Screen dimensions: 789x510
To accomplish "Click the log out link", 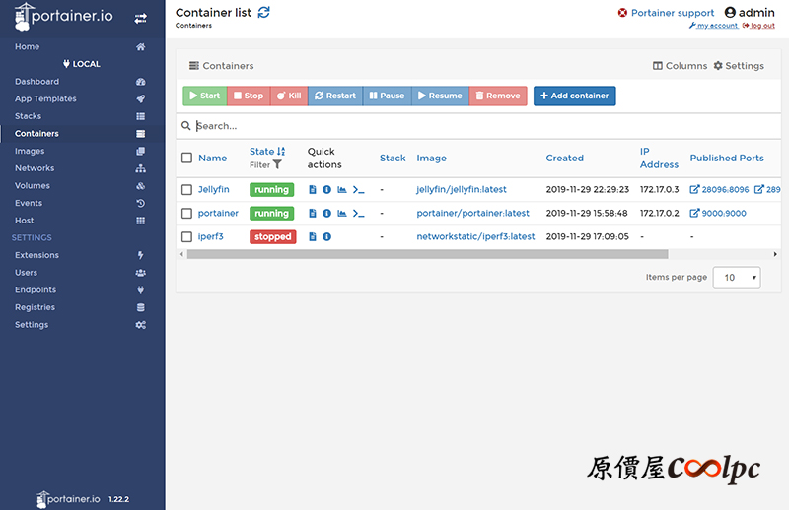I will pos(758,26).
